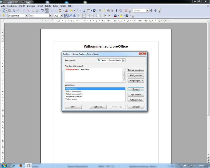
Task: Toggle Underline formatting
Action: [75, 16]
